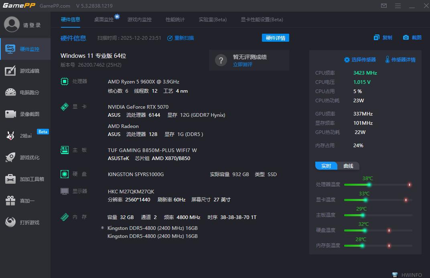430x278 pixels.
Task: Open 加加工具箱 toolbox icon
Action: point(10,179)
